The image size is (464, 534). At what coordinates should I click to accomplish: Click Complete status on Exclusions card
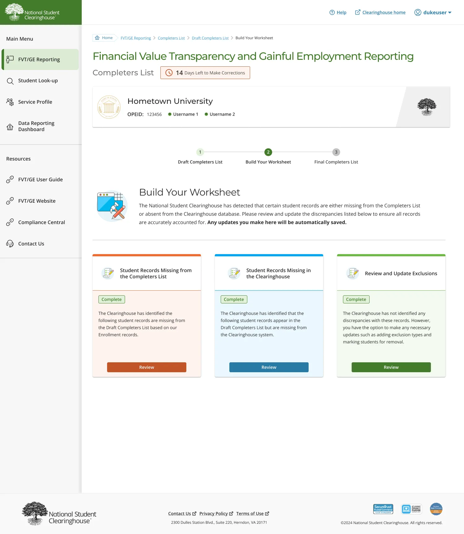pos(356,299)
